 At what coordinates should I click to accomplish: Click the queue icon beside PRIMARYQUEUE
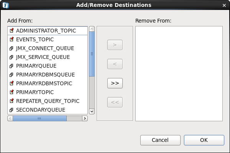click(11, 66)
